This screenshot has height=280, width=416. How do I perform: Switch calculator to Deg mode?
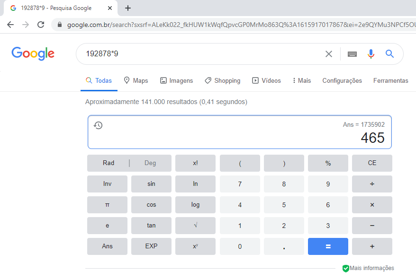point(150,163)
